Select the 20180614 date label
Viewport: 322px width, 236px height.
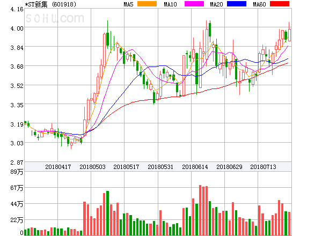point(195,167)
